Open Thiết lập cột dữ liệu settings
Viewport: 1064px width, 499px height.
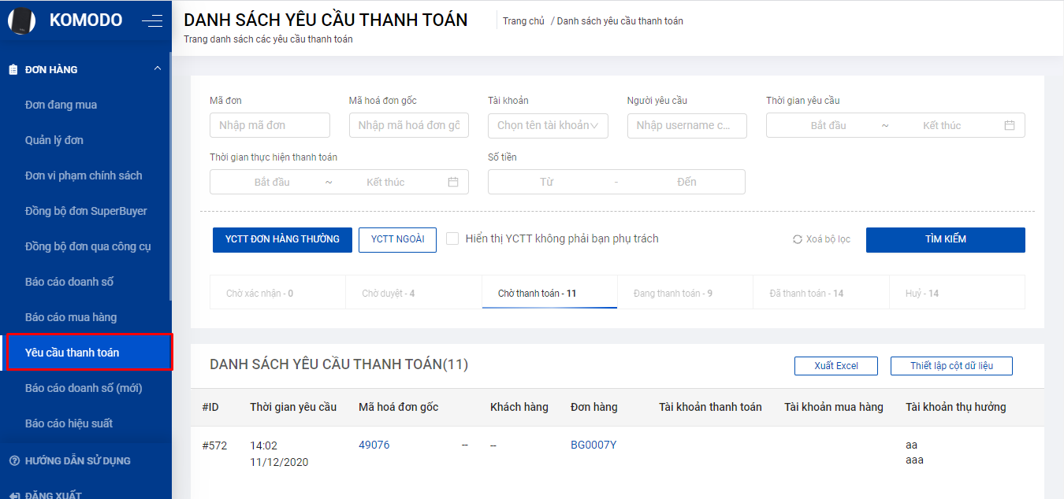(x=951, y=366)
